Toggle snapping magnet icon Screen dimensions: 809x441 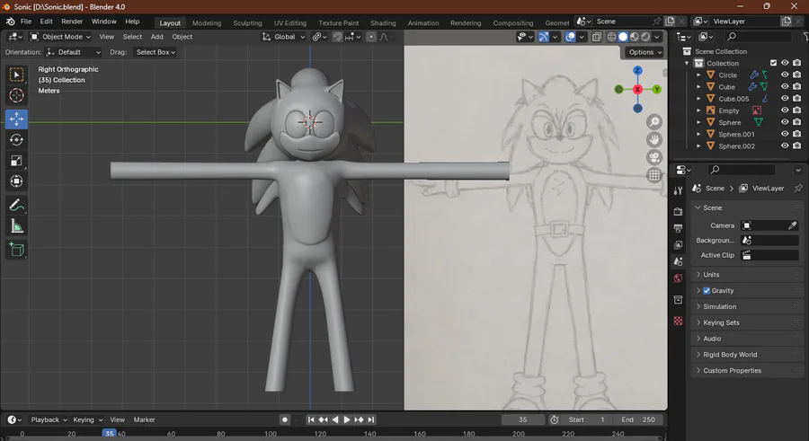point(337,37)
